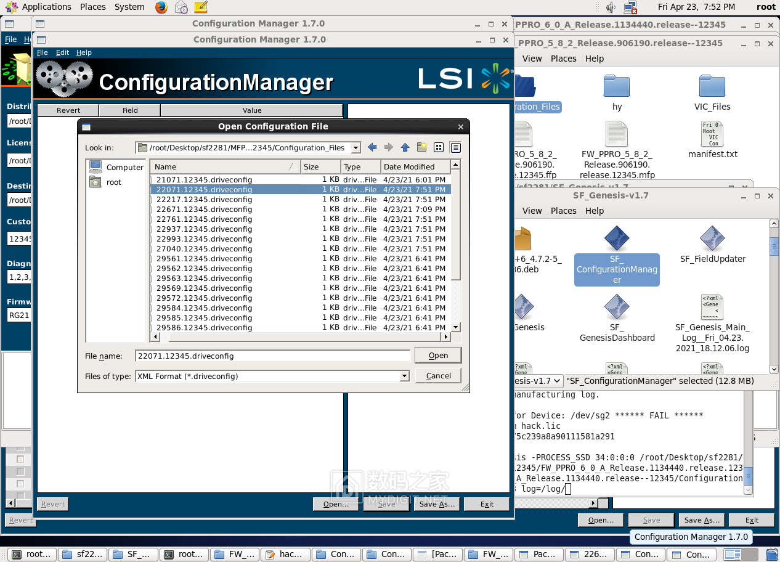Open the Files of type dropdown
This screenshot has height=562, width=780.
[404, 376]
